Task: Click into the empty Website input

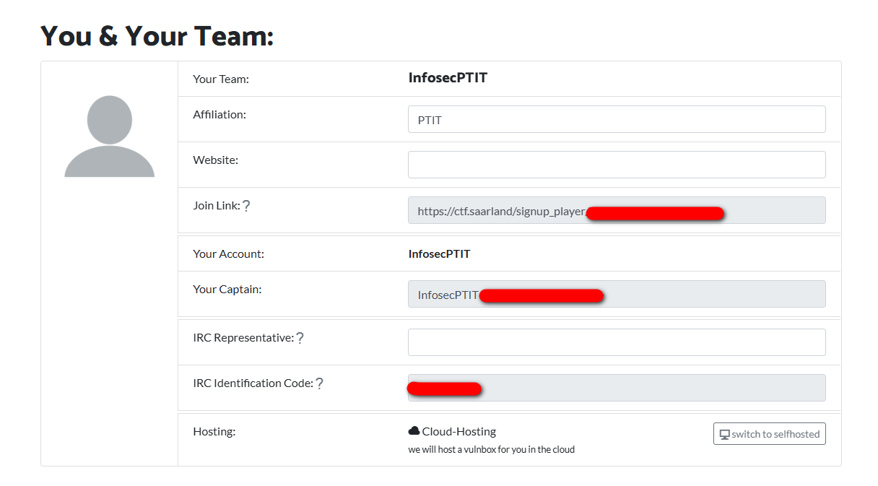Action: tap(616, 165)
